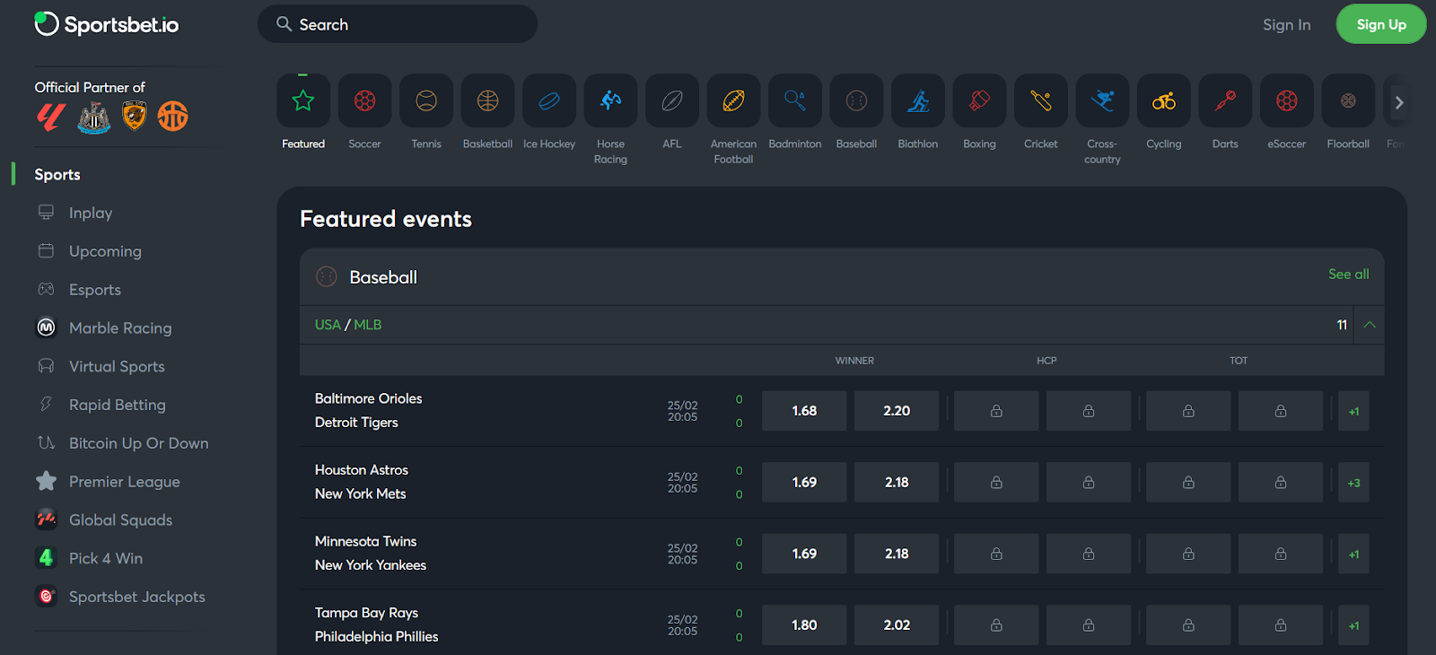The image size is (1436, 655).
Task: Click the red first partner logo
Action: tap(51, 117)
